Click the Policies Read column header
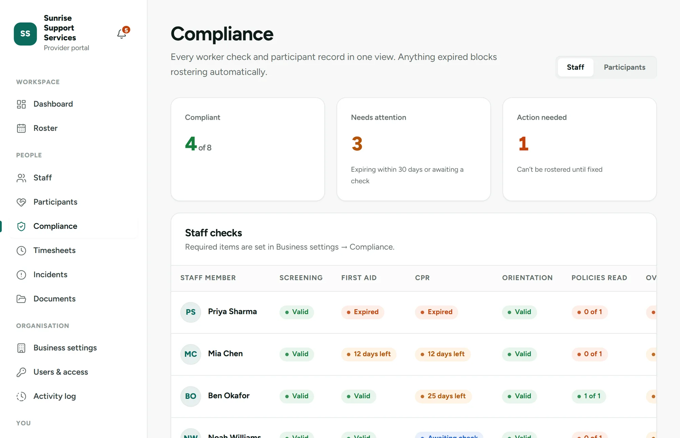The width and height of the screenshot is (680, 438). (599, 278)
